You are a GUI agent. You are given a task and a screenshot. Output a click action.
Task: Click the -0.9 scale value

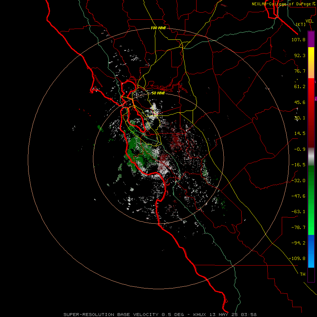coord(300,149)
